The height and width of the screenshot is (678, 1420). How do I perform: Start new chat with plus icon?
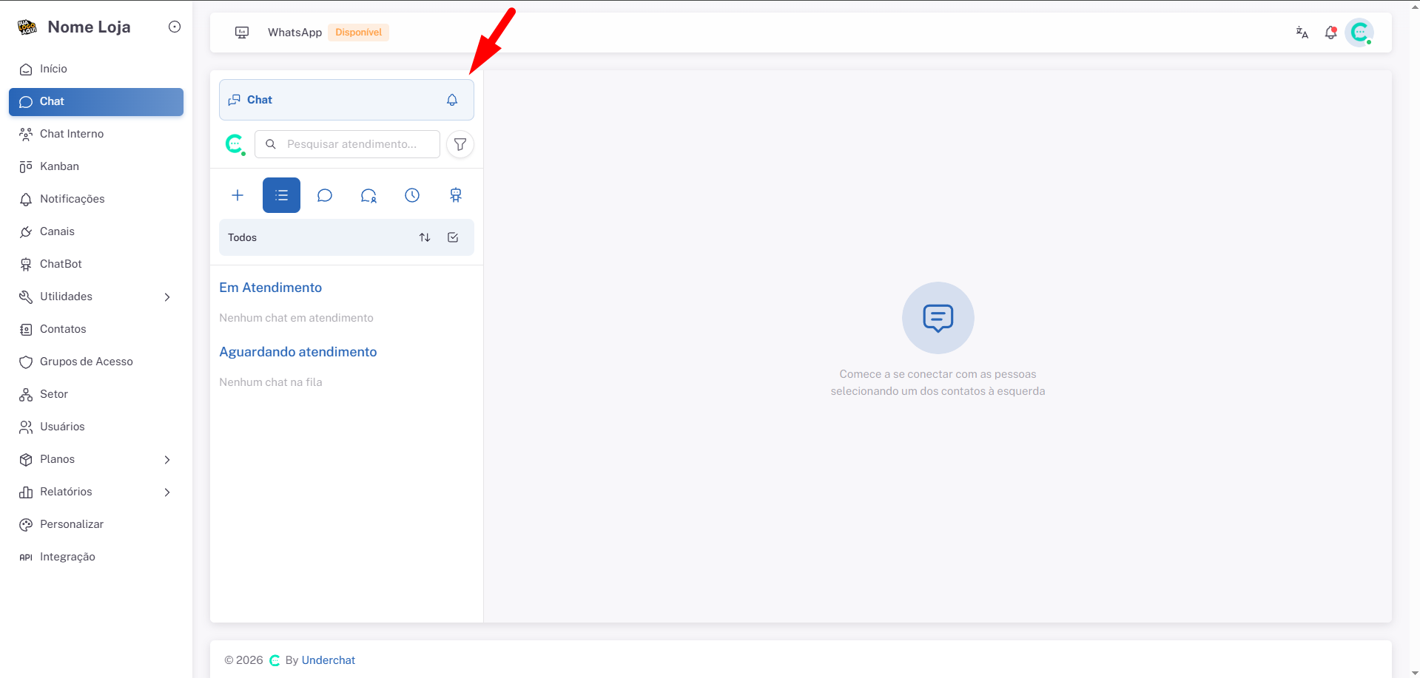238,195
